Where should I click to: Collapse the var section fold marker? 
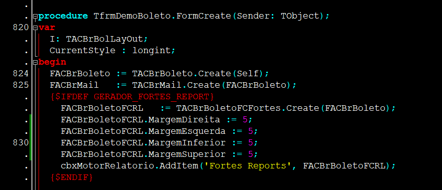point(35,28)
